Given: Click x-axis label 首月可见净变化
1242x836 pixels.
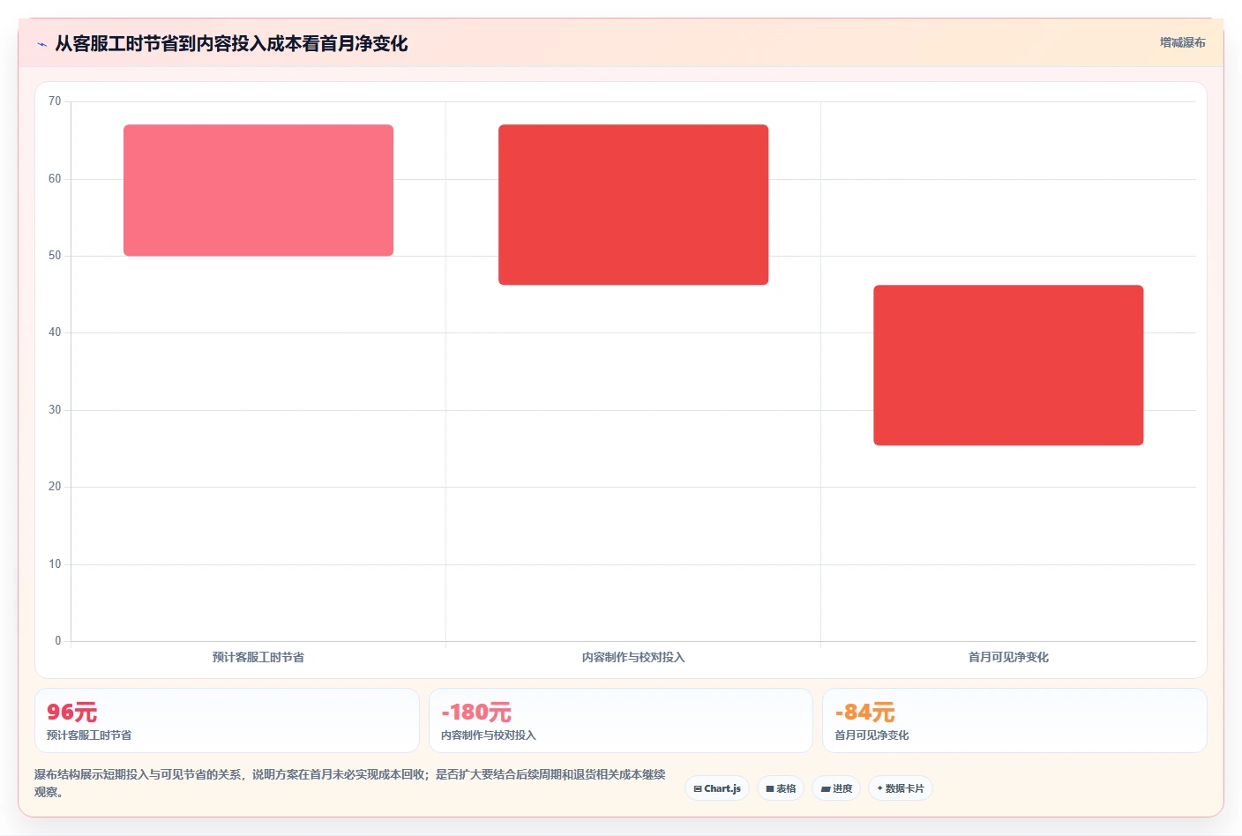Looking at the screenshot, I should coord(1008,657).
